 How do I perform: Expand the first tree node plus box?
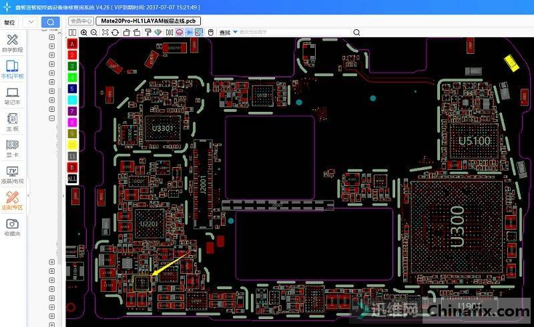point(52,38)
